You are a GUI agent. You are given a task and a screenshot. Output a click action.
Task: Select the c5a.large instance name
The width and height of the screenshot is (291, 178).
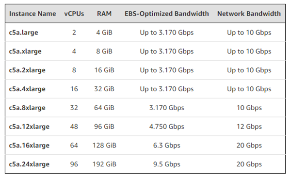tap(24, 32)
